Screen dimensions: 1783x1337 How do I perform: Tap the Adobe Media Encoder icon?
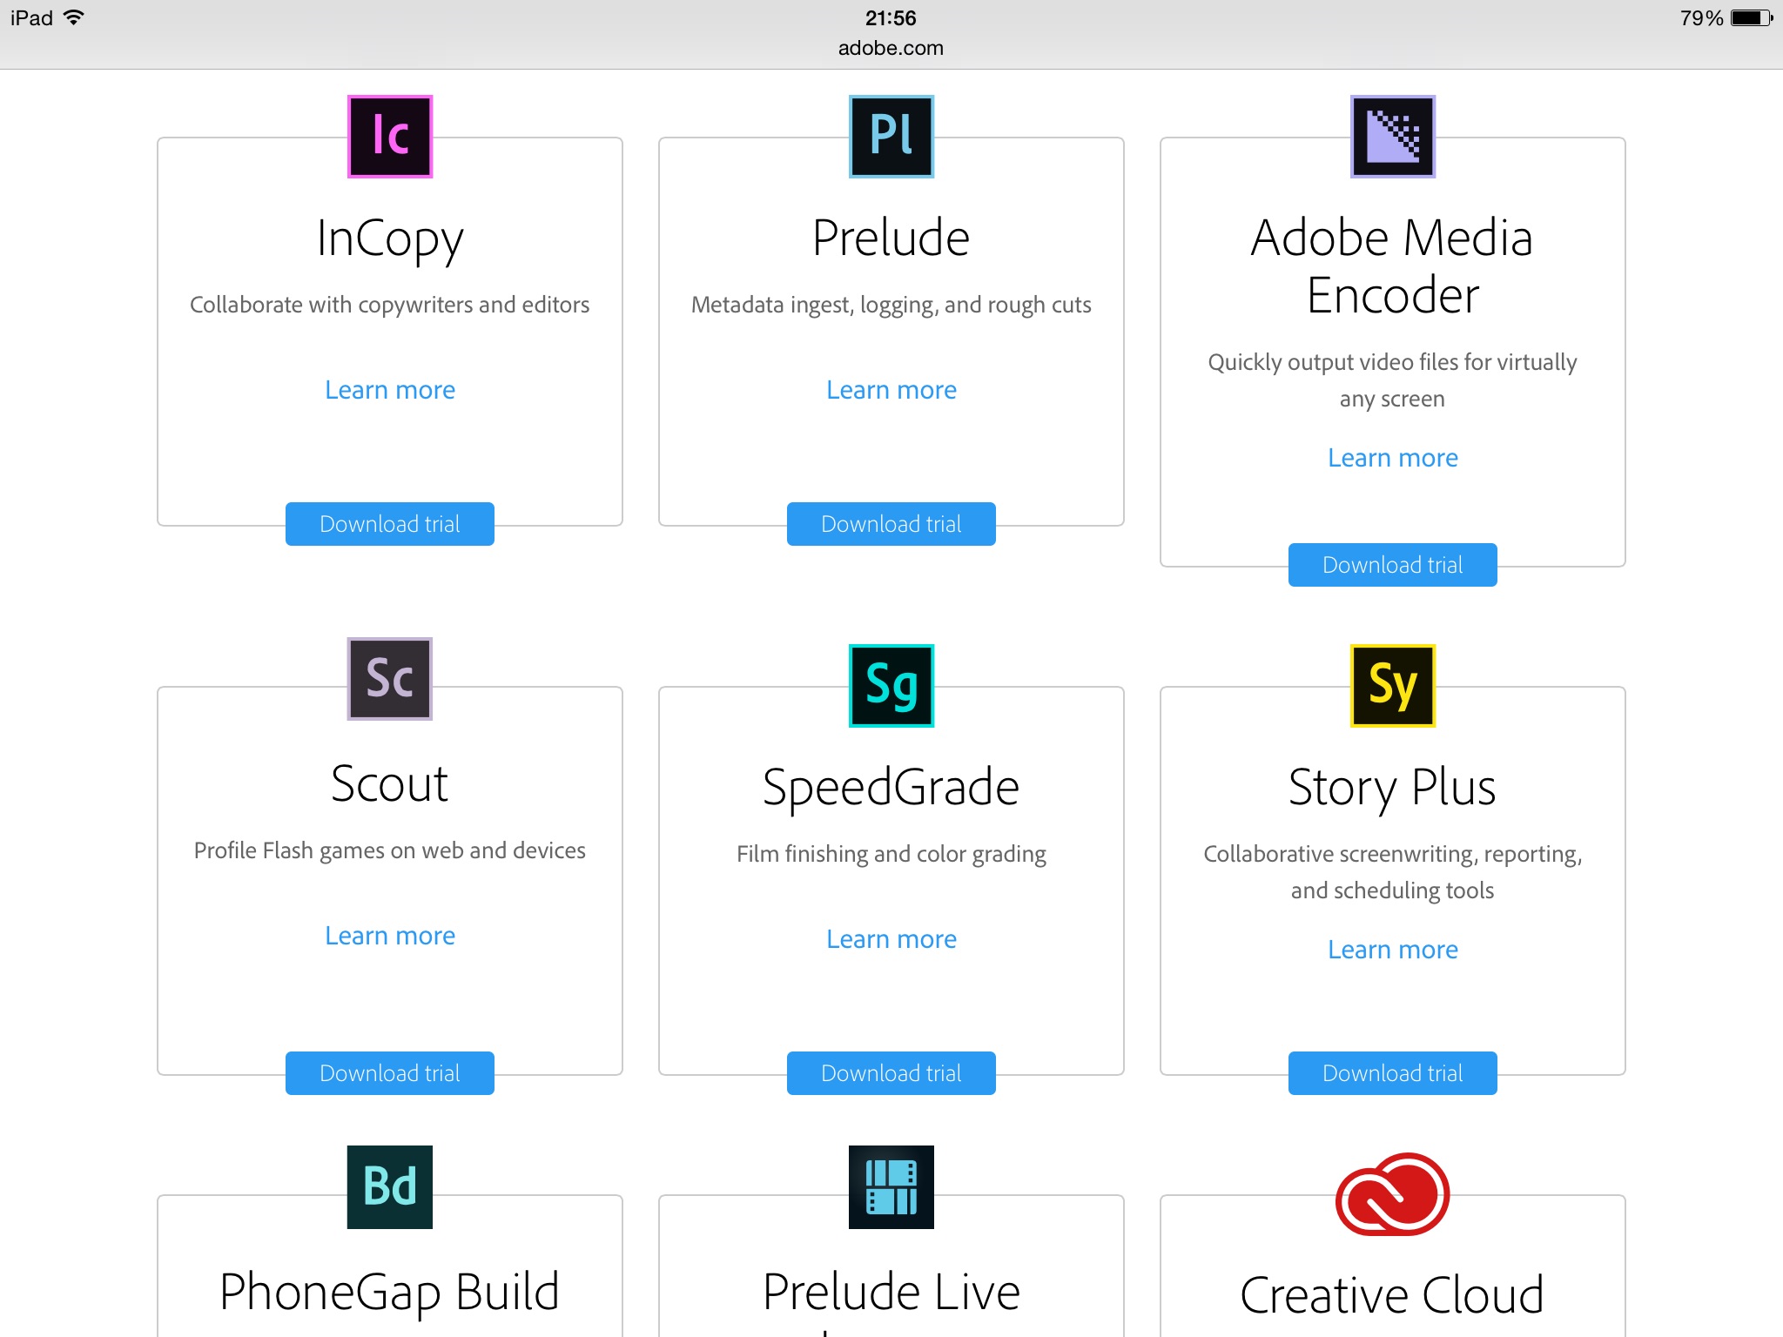(x=1392, y=137)
